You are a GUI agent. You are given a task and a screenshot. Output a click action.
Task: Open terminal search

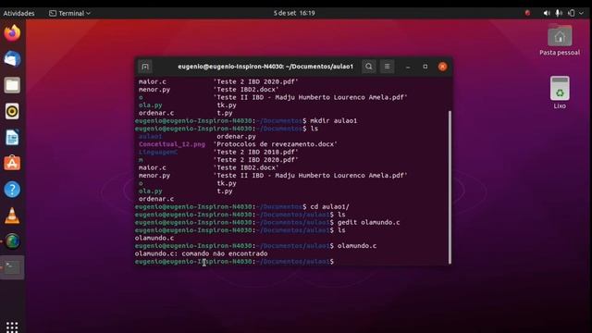pos(369,67)
